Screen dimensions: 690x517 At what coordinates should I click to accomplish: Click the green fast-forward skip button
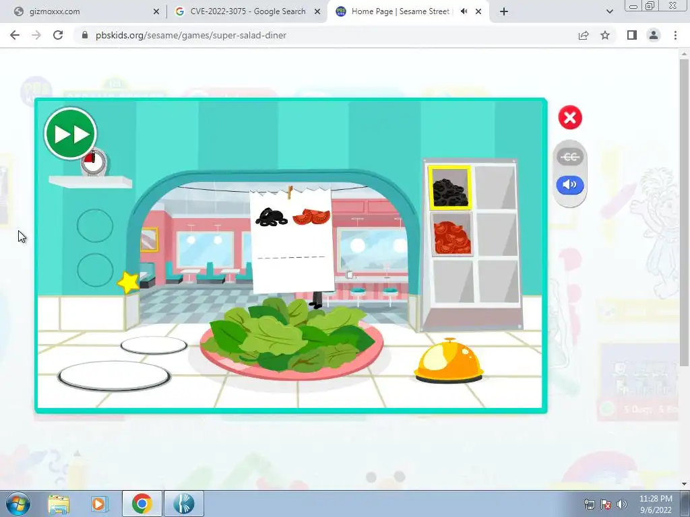[x=70, y=134]
